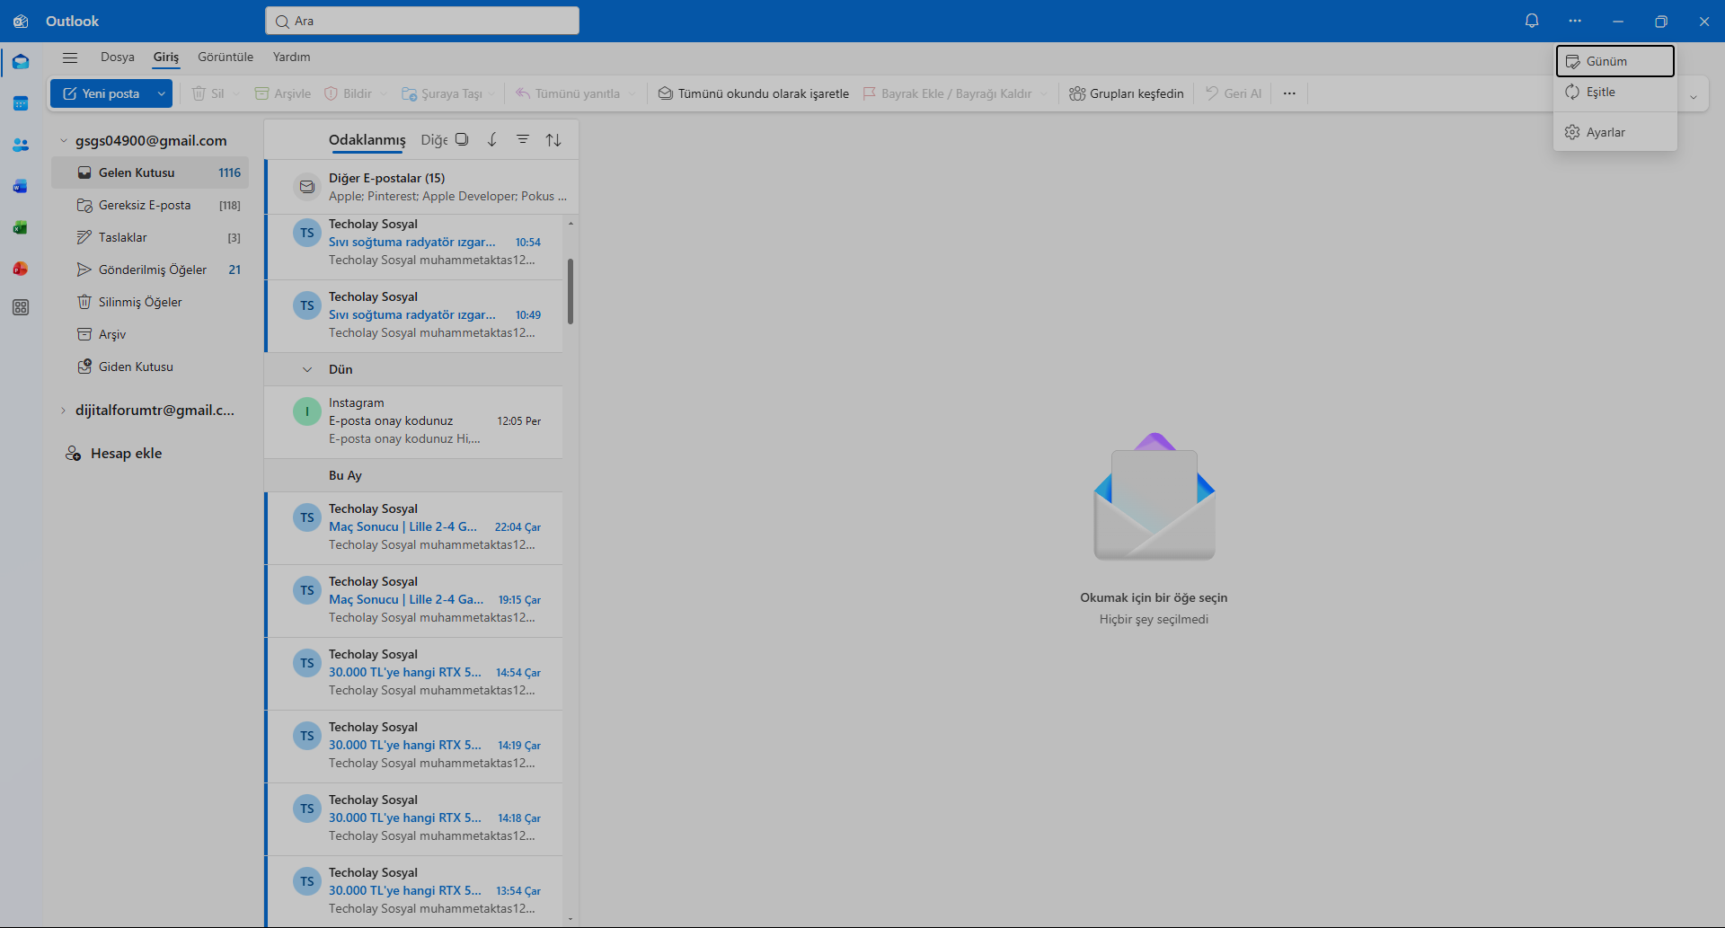Image resolution: width=1725 pixels, height=928 pixels.
Task: Click the message list scrollbar thumb
Action: 571,291
